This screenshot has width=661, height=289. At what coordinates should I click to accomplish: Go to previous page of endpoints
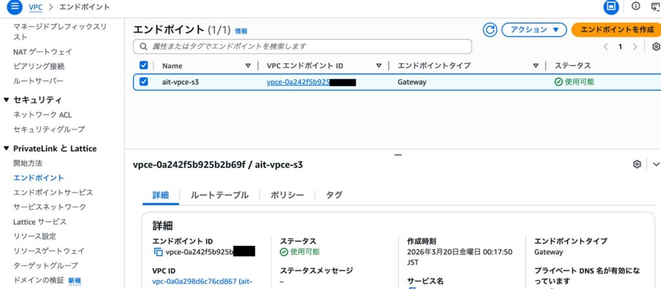coord(605,47)
